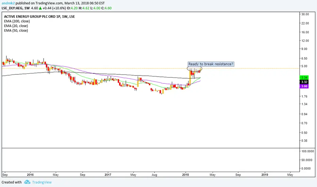The height and width of the screenshot is (187, 317).
Task: Click the 100.0000 indicator axis label
Action: click(x=308, y=151)
